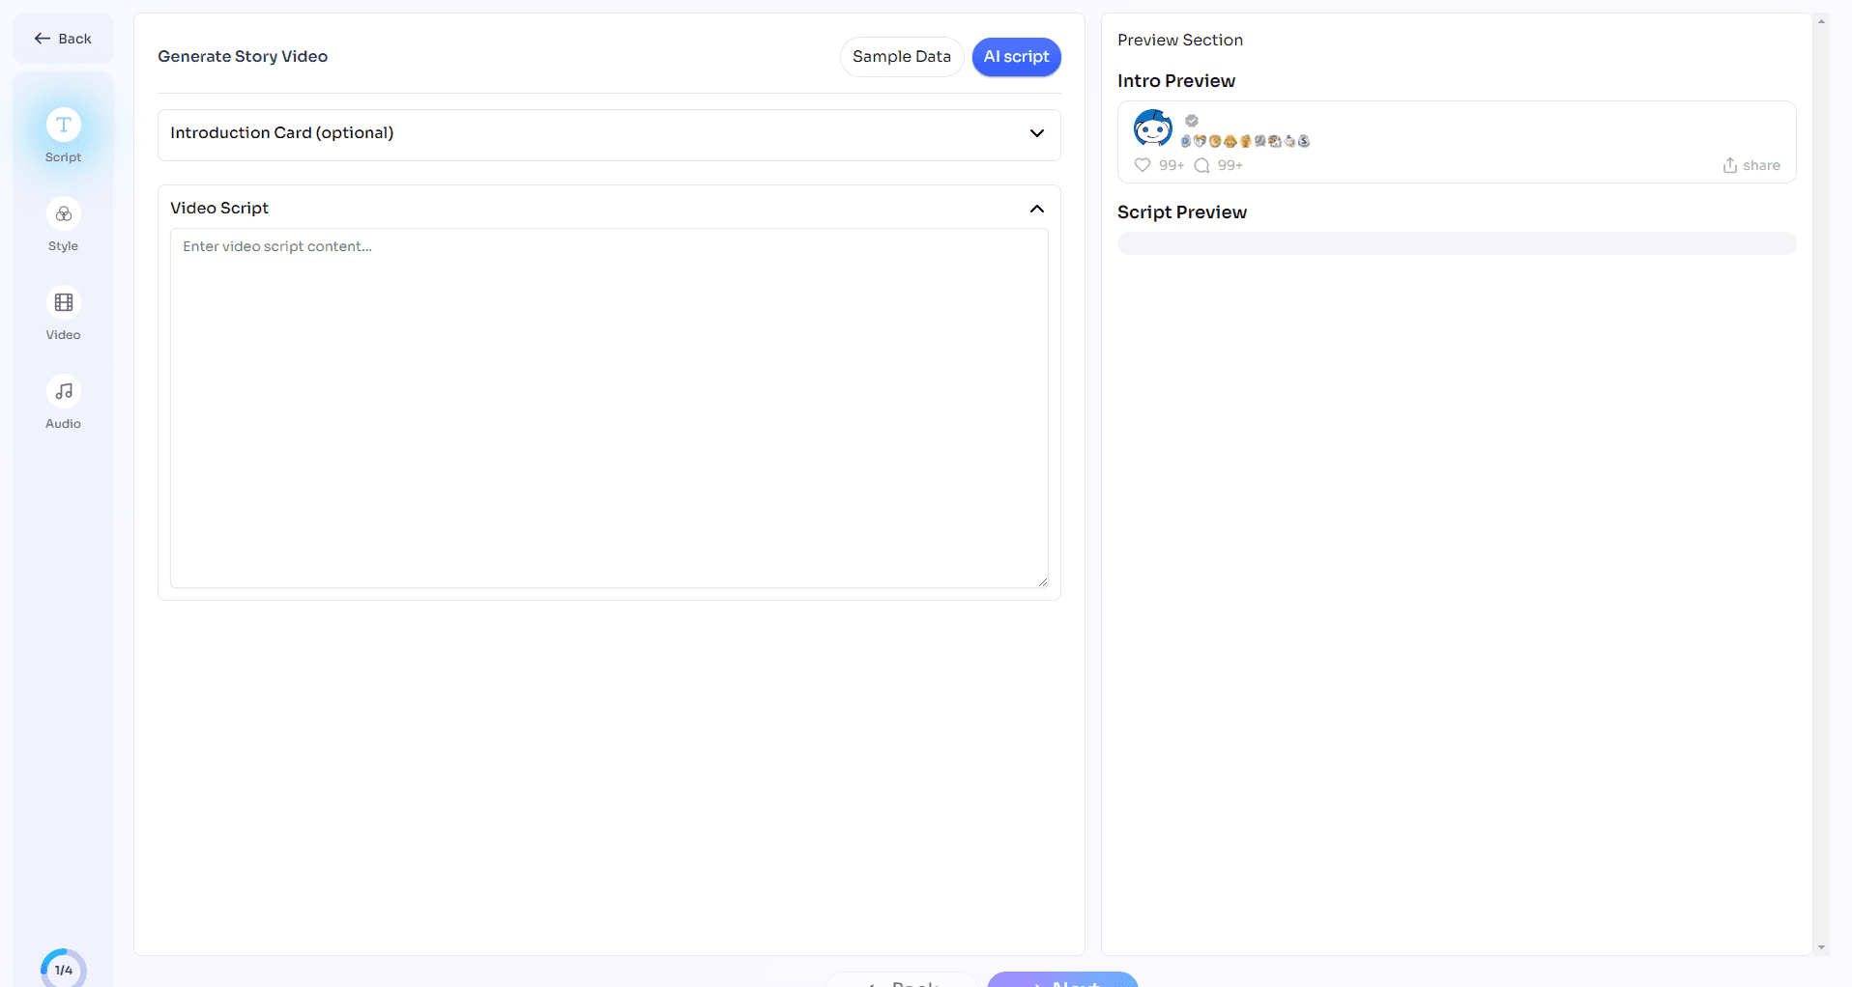Click the 1/4 progress ring indicator

[63, 969]
